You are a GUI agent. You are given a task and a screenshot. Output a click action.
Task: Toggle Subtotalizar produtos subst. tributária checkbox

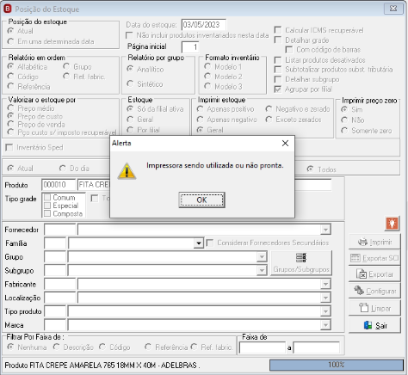[x=278, y=70]
